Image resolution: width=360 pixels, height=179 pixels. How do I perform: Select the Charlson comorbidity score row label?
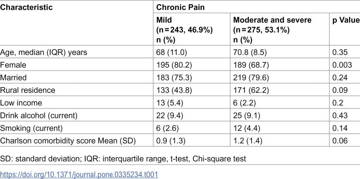68,140
